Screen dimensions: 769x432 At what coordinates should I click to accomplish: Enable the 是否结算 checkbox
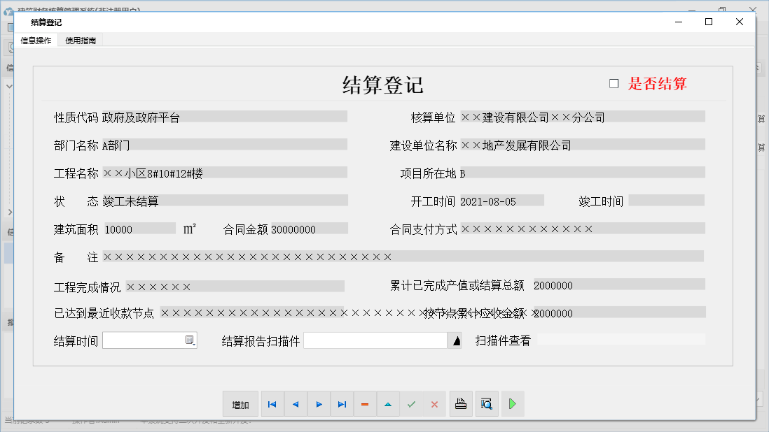(x=614, y=82)
